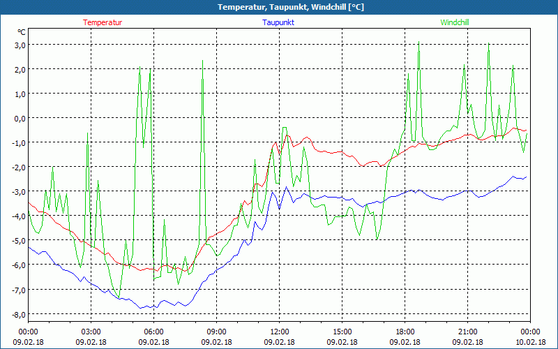Click the 21:00 time axis label
The width and height of the screenshot is (558, 349).
pyautogui.click(x=467, y=332)
